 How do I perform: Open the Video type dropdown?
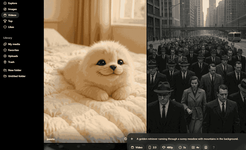[137, 147]
